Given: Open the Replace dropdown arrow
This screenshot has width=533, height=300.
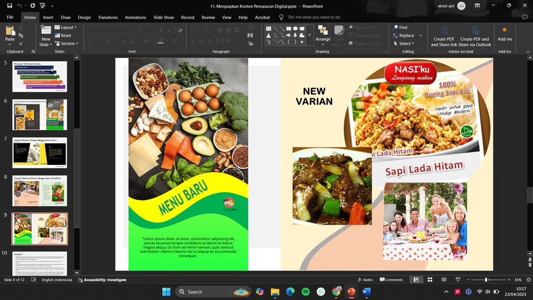Looking at the screenshot, I should [420, 36].
